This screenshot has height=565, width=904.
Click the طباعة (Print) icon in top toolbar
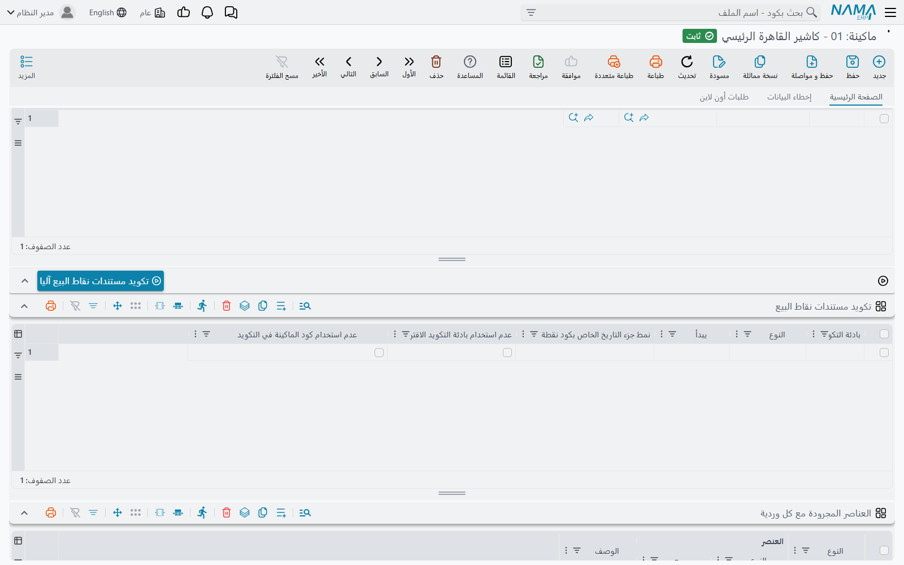click(x=655, y=62)
